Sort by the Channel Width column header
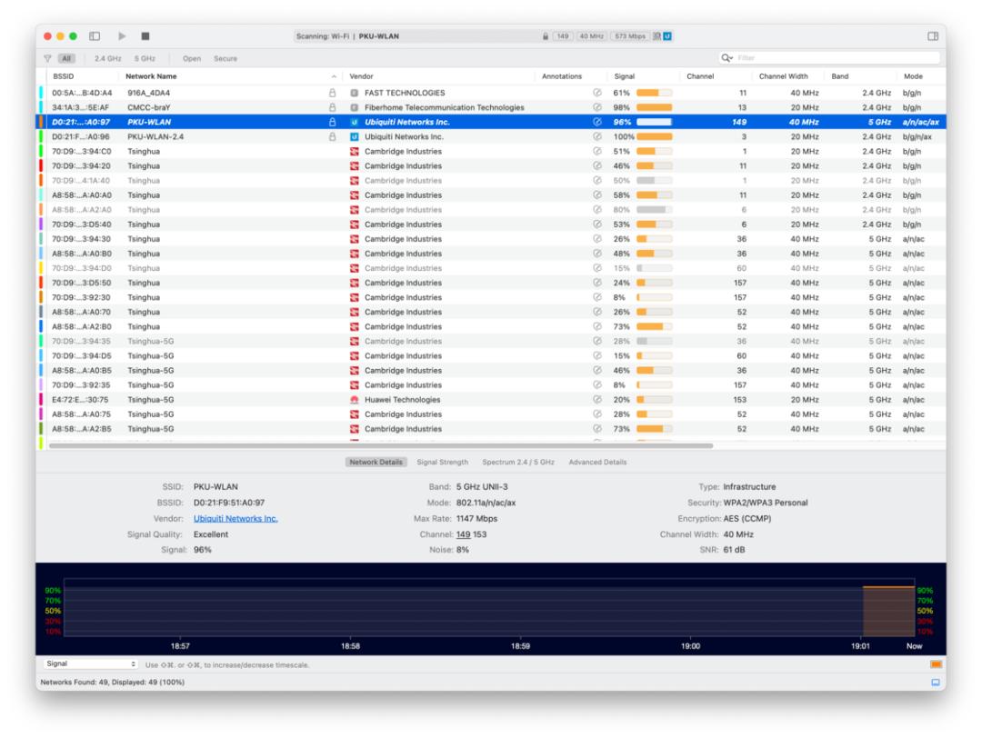Viewport: 982px width, 738px height. click(784, 76)
